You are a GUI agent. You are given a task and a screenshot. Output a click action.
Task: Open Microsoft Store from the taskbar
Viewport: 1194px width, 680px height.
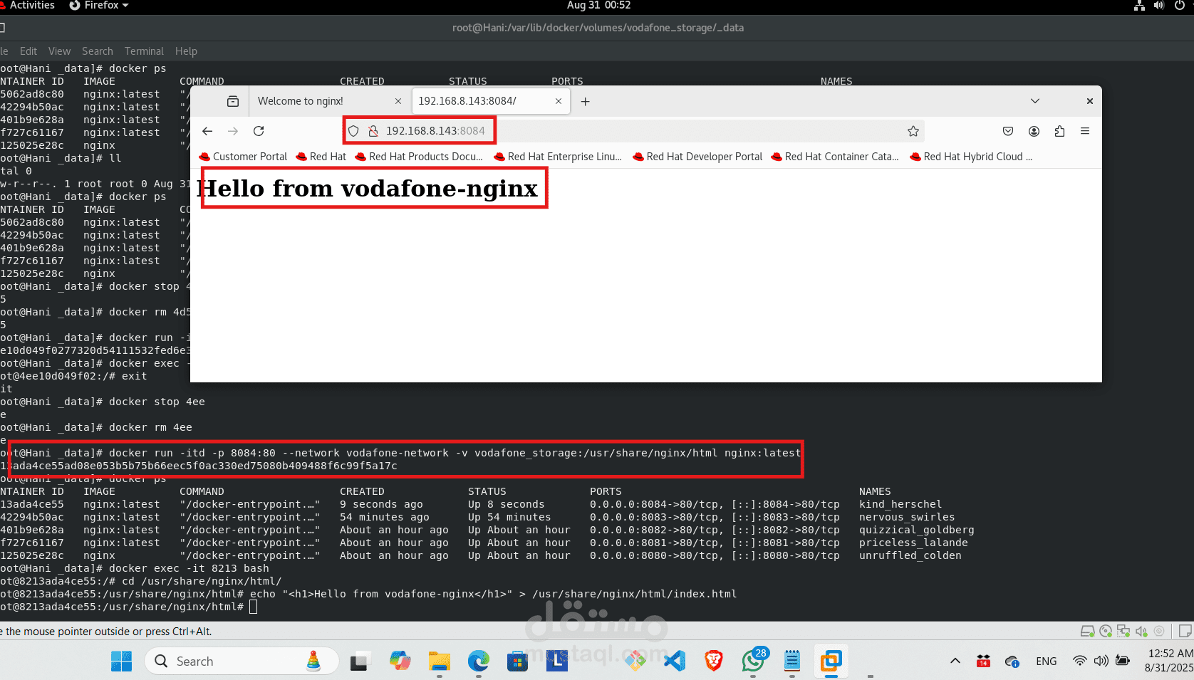(x=518, y=661)
